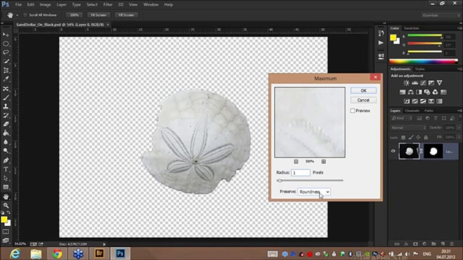Click Cancel in the Maximum dialog
Image resolution: width=463 pixels, height=260 pixels.
[x=363, y=100]
